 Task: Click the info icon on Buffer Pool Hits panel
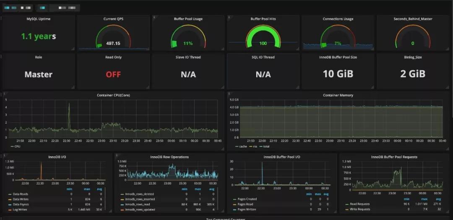229,17
